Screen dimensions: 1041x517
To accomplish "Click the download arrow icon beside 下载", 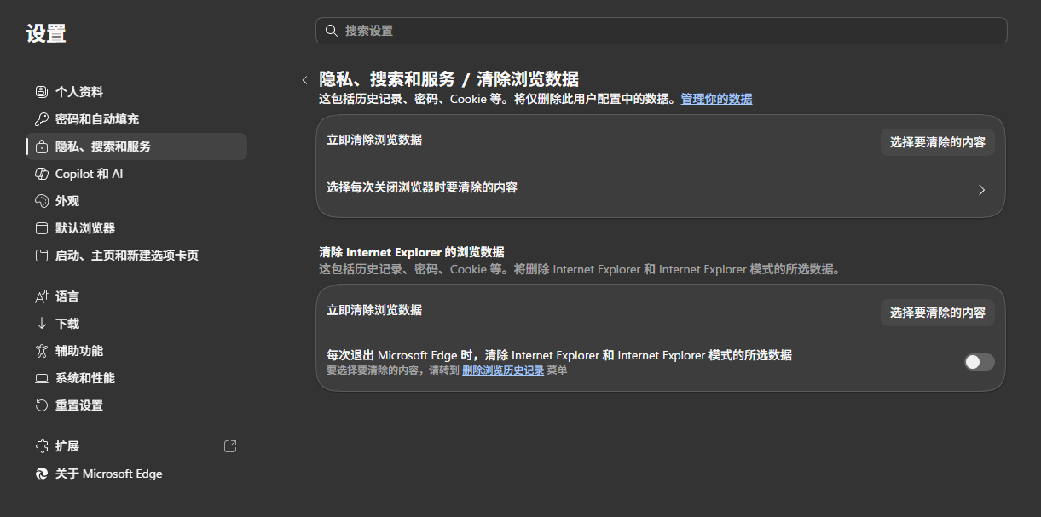I will pyautogui.click(x=41, y=324).
